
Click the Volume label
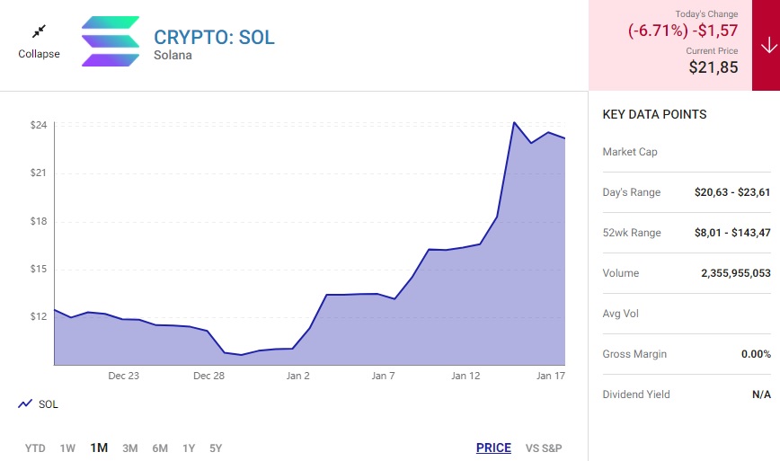pyautogui.click(x=620, y=273)
